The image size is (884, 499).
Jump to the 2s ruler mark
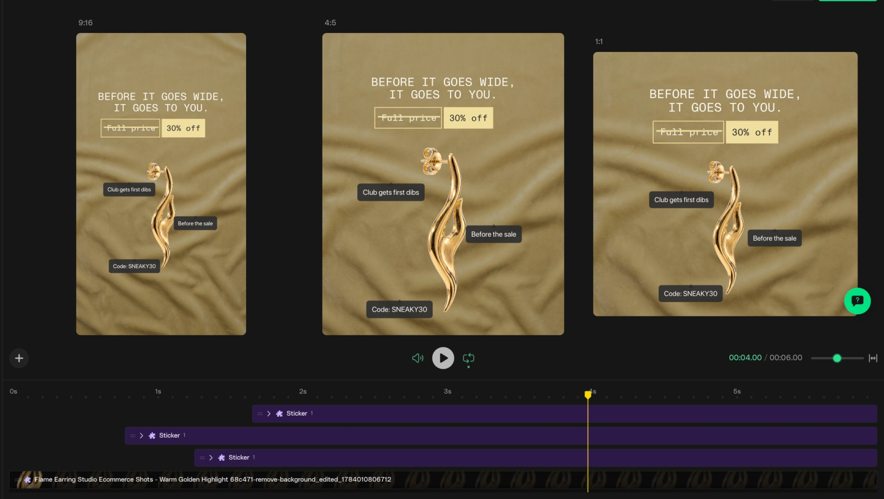tap(303, 391)
